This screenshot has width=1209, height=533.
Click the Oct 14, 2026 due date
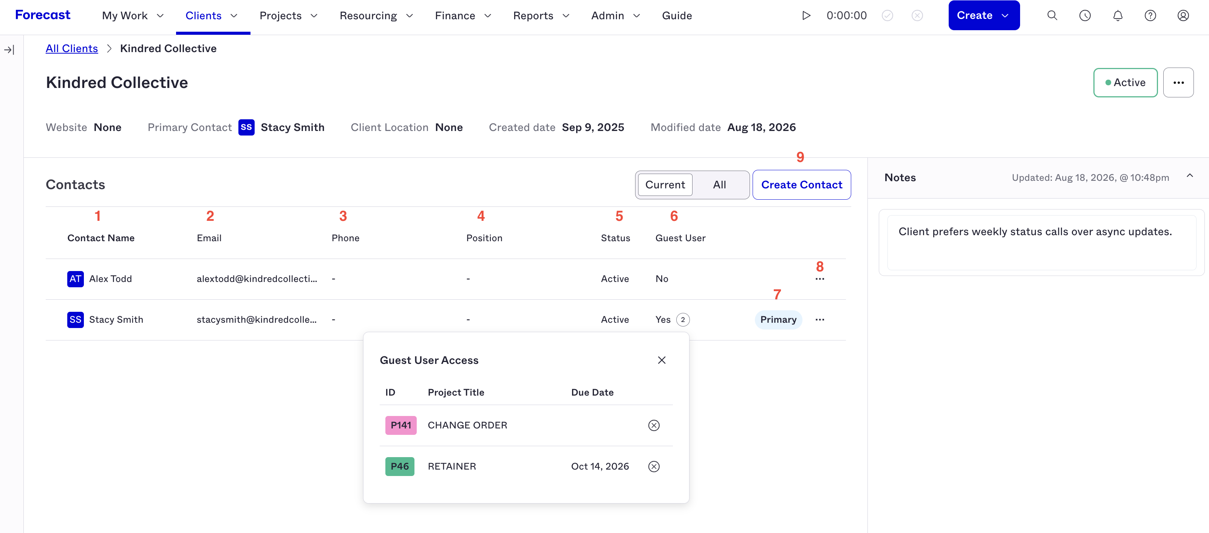click(600, 467)
